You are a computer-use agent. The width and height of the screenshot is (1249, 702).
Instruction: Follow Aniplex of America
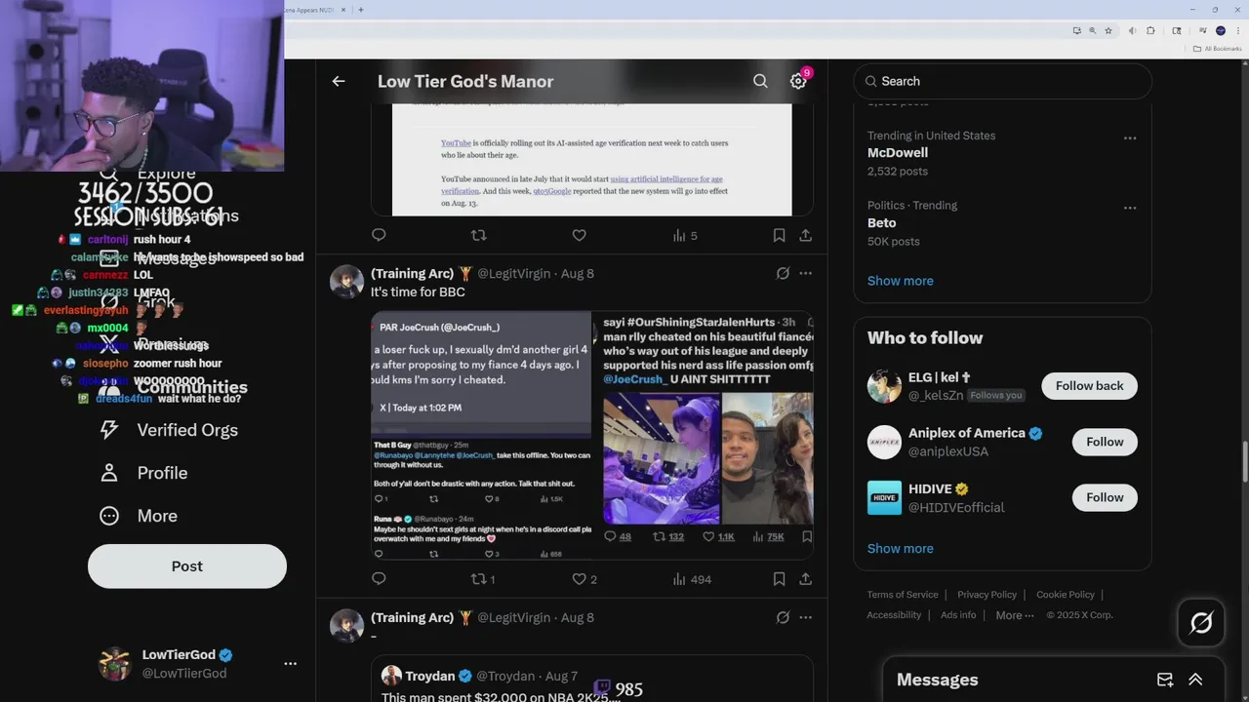(x=1105, y=442)
